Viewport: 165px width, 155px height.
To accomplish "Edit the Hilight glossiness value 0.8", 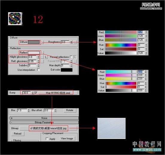I will (32, 57).
